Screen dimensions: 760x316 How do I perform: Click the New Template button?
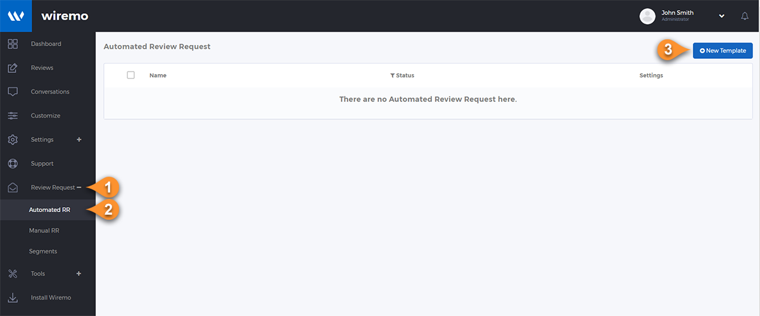coord(723,51)
